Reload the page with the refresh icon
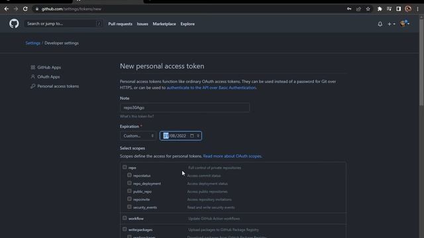 25,9
